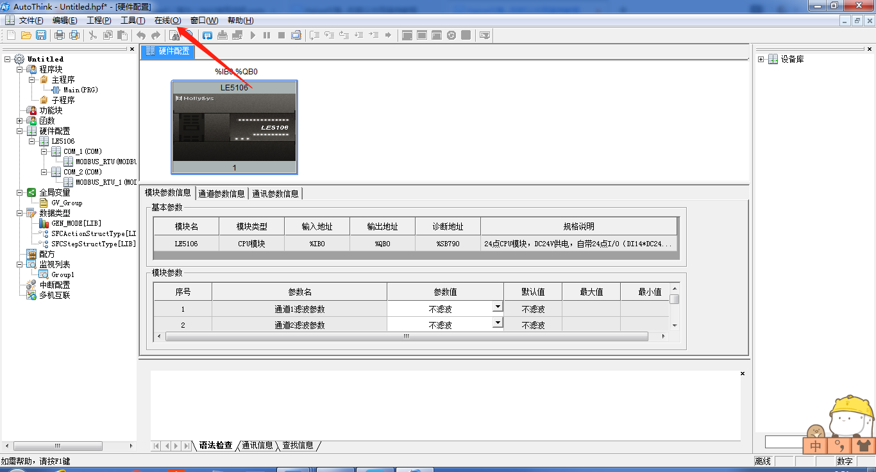This screenshot has width=876, height=472.
Task: Close the bottom output panel
Action: (x=743, y=373)
